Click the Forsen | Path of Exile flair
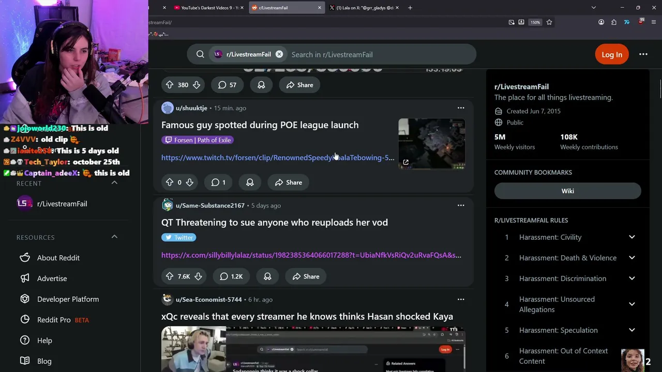This screenshot has width=662, height=372. 198,140
